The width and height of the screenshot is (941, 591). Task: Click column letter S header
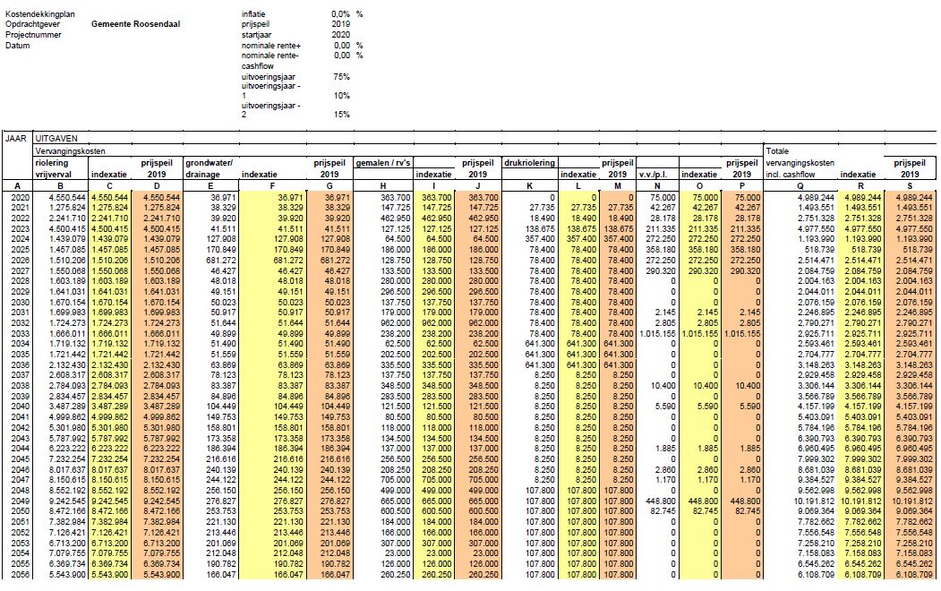(911, 185)
